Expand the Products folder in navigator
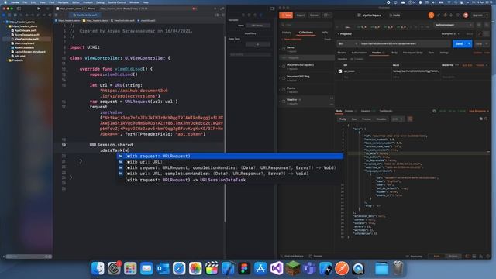The image size is (496, 279). pyautogui.click(x=7, y=60)
